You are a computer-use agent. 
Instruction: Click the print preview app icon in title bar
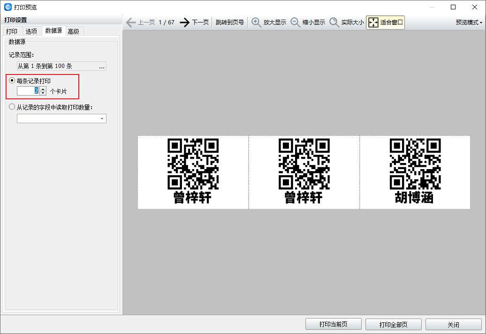[x=8, y=7]
